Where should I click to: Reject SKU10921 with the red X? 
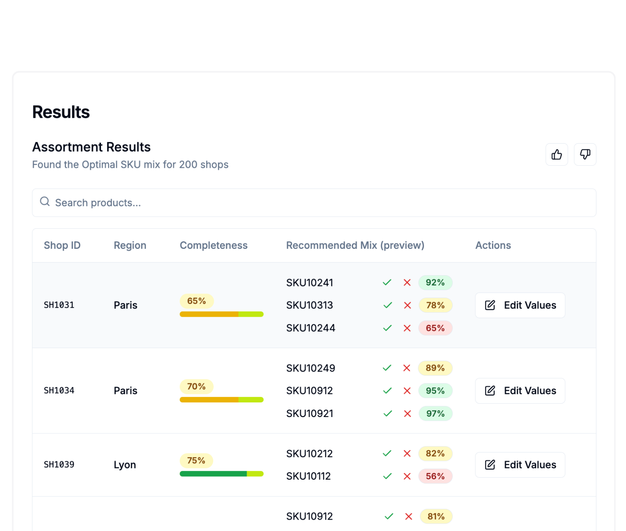[x=407, y=414]
